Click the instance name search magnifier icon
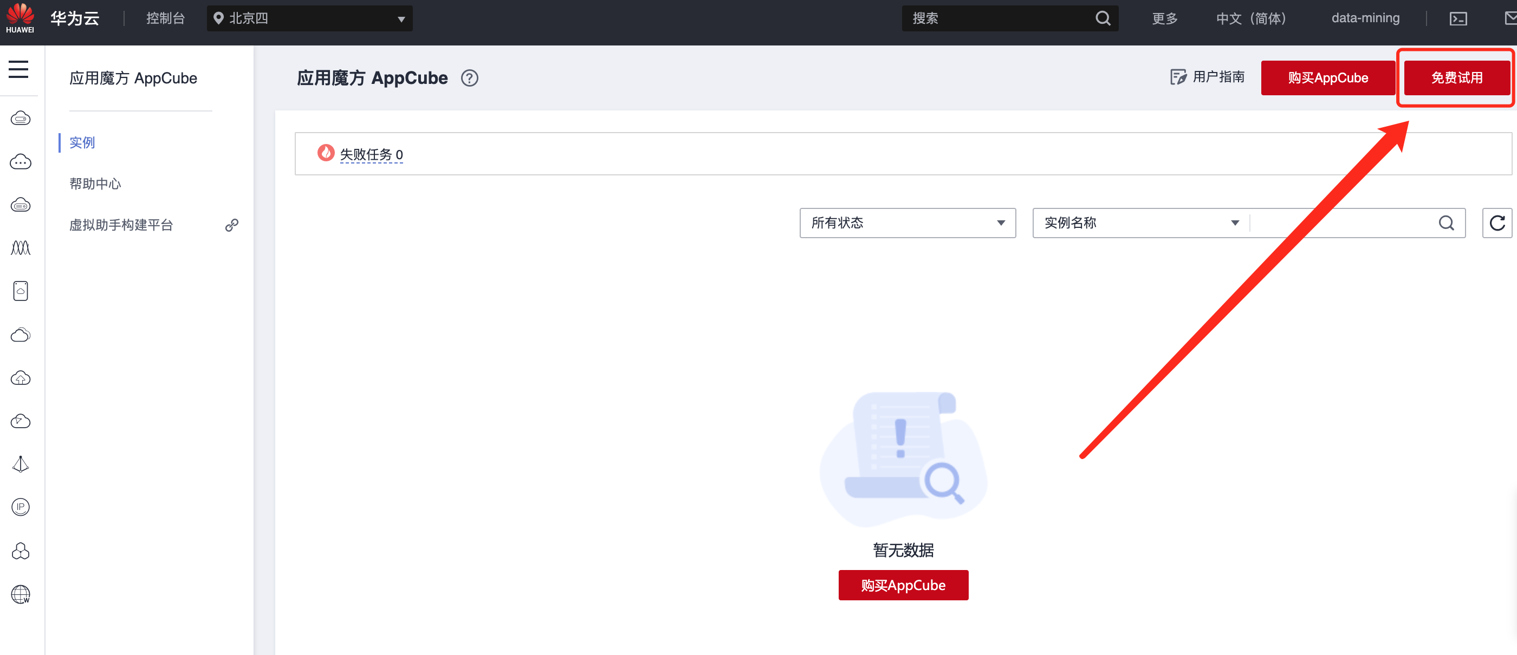 point(1445,223)
